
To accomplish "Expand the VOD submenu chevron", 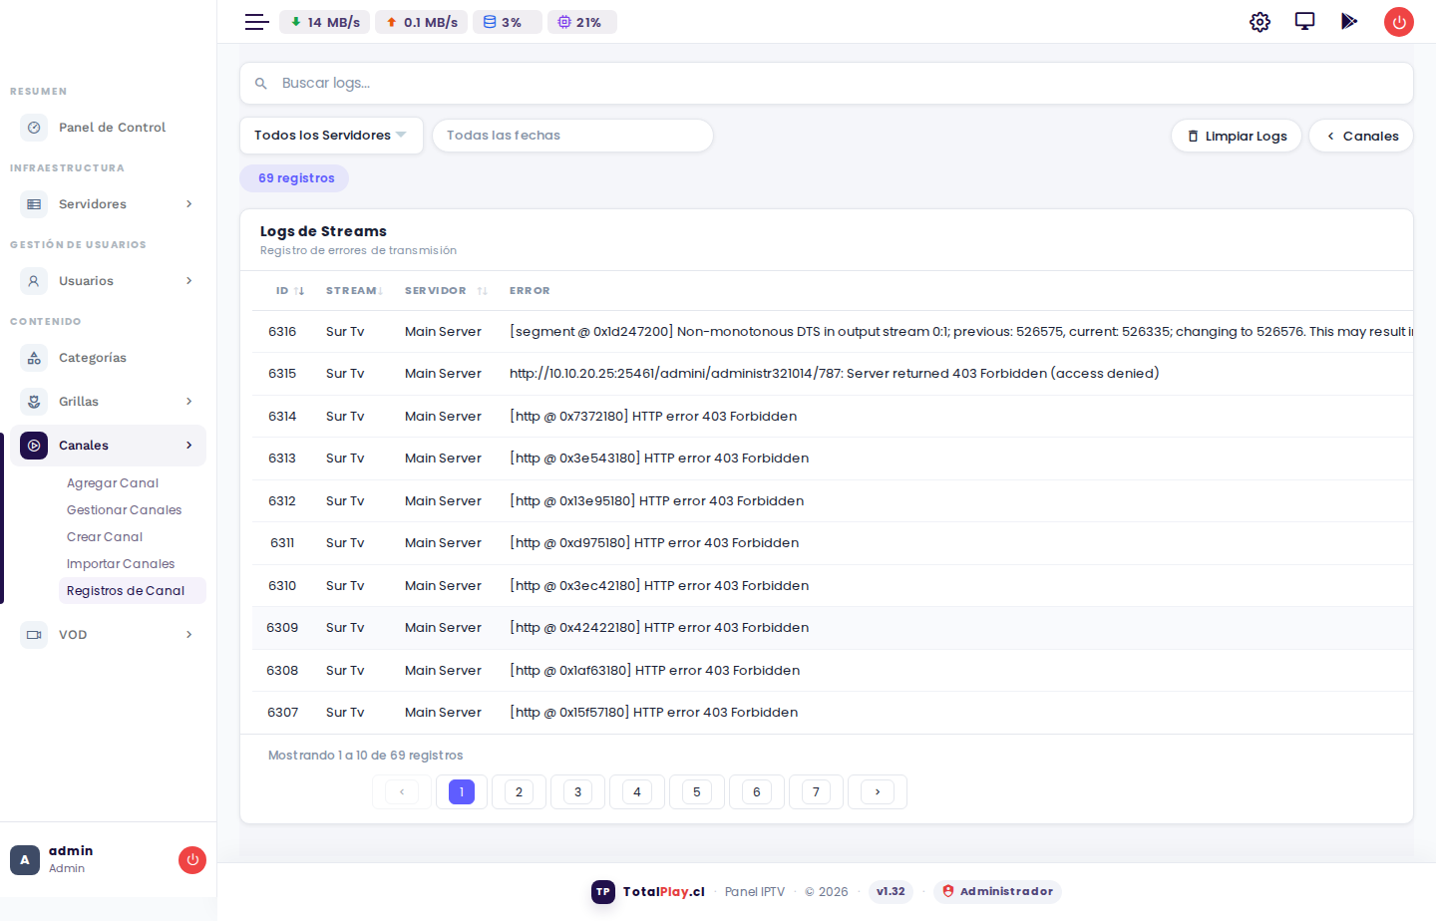I will pyautogui.click(x=189, y=635).
